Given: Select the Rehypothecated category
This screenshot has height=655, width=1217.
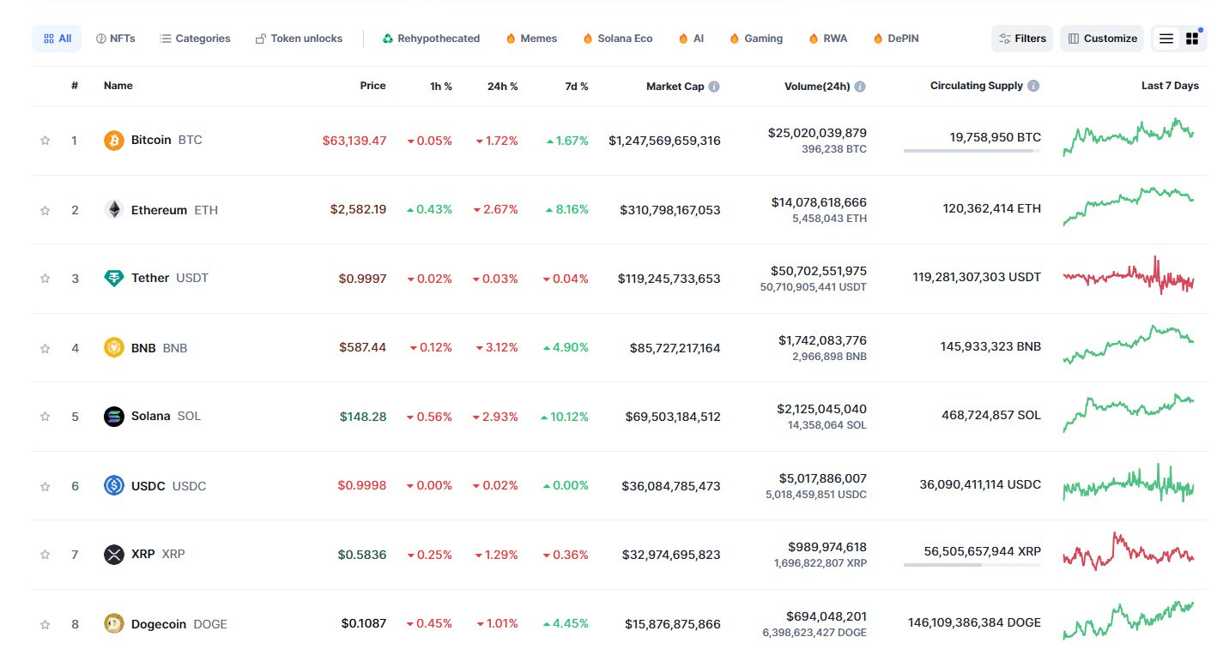Looking at the screenshot, I should point(431,39).
